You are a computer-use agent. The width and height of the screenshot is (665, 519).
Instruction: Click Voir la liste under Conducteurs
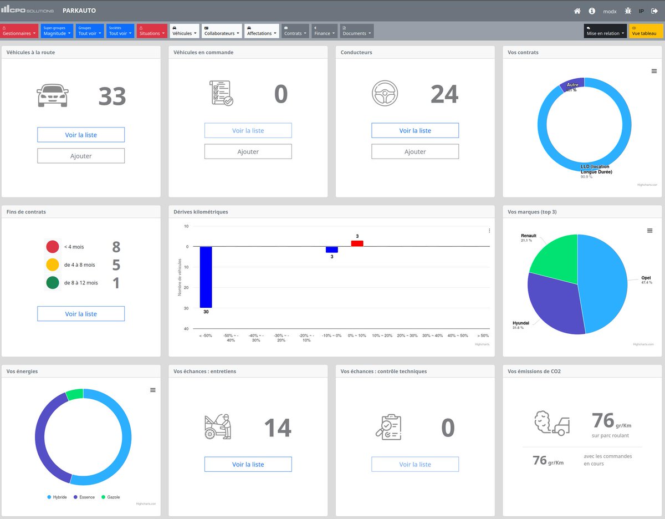coord(415,130)
